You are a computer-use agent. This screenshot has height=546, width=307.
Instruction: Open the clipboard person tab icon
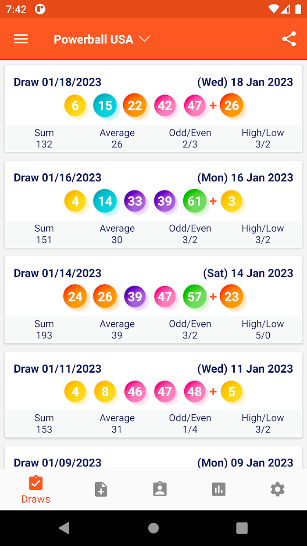point(160,489)
